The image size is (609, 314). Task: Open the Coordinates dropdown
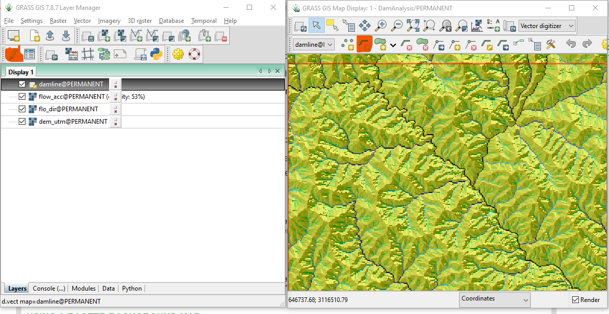494,300
